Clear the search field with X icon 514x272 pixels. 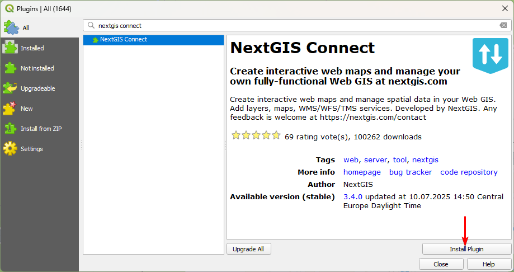click(x=503, y=26)
